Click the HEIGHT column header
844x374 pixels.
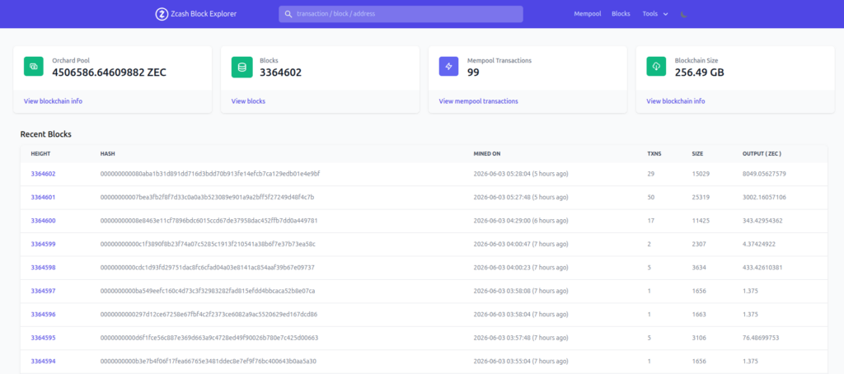(40, 154)
